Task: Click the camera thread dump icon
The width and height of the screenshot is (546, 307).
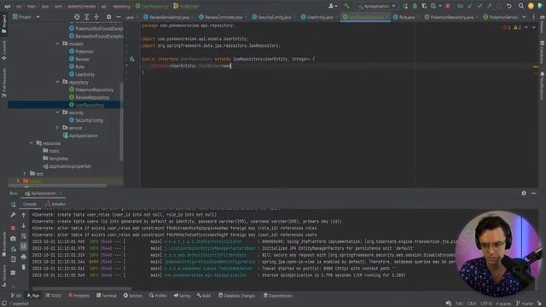Action: coord(14,239)
